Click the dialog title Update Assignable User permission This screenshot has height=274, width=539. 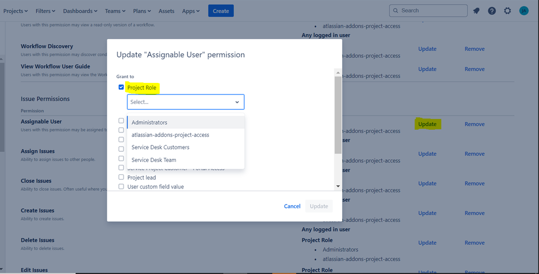[x=181, y=54]
